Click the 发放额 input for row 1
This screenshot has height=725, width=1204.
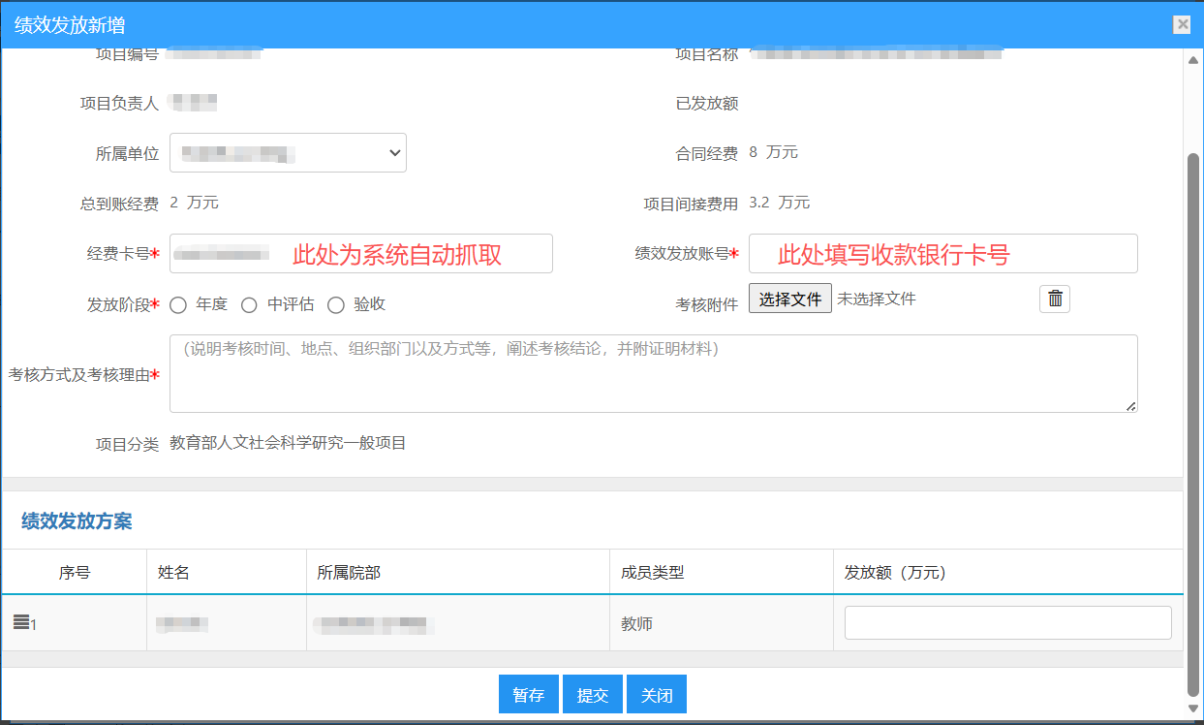point(1008,622)
